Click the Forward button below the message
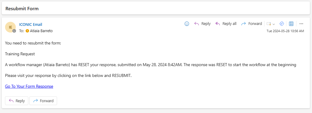Screen dimensions: 312x113 [43, 101]
